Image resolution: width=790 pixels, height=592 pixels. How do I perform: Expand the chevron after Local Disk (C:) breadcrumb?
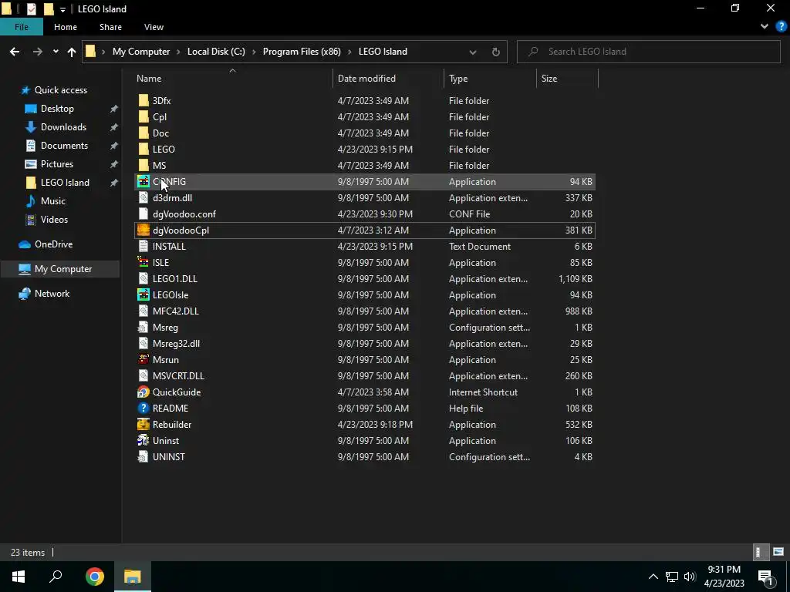[x=254, y=52]
